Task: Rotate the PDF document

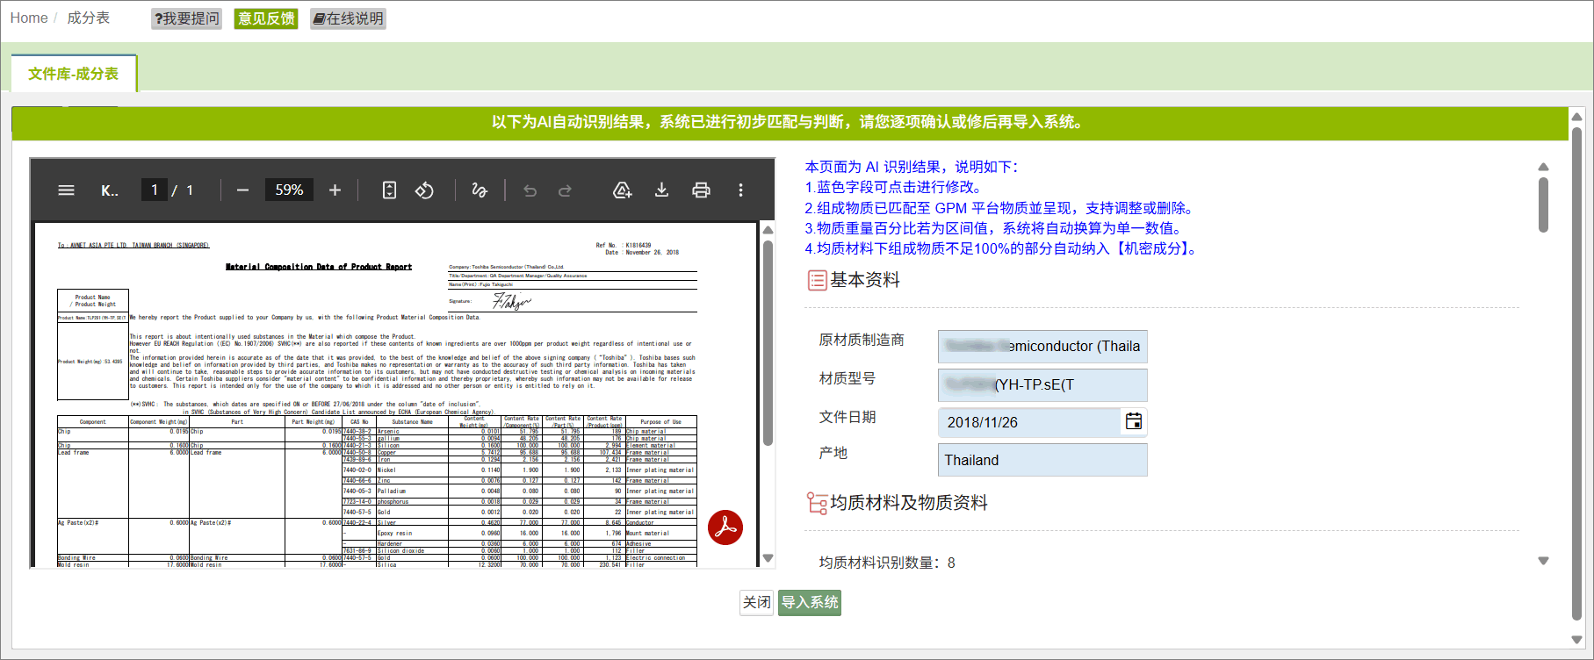Action: (424, 190)
